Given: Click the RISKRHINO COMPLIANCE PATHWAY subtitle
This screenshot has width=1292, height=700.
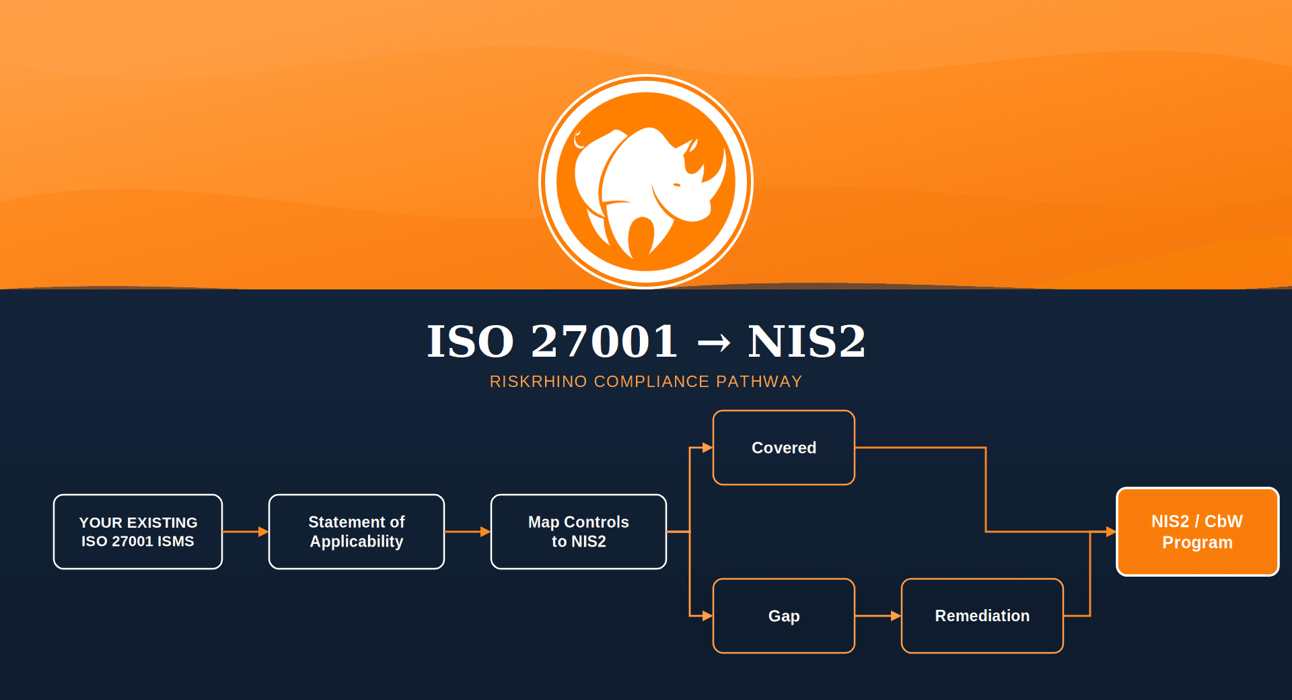Looking at the screenshot, I should point(646,382).
